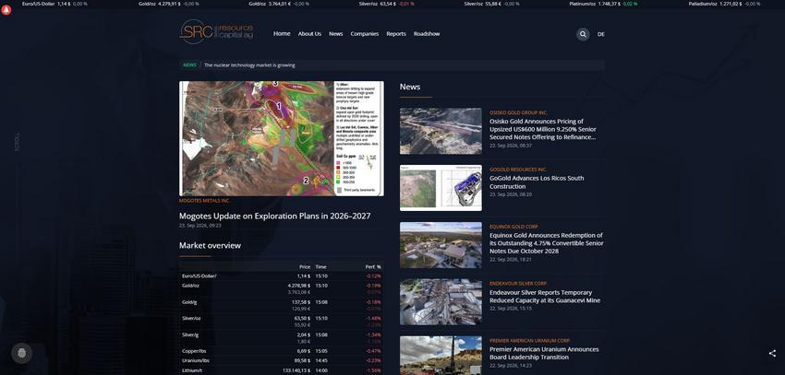Select the Copper/lbs row in market table

pyautogui.click(x=282, y=351)
